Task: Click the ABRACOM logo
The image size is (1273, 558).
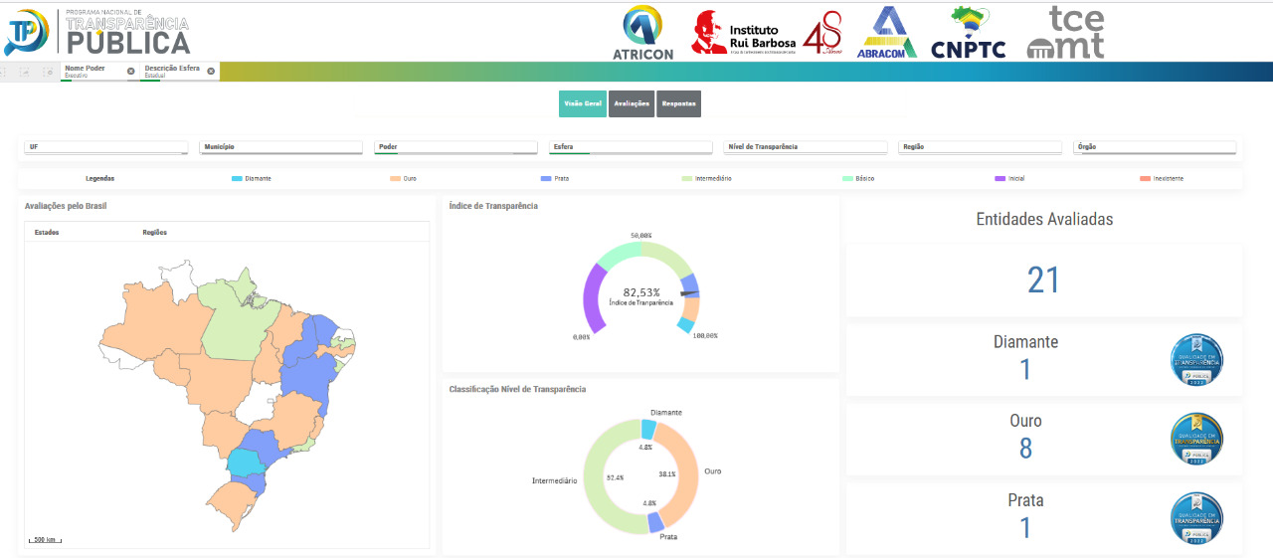Action: point(887,32)
